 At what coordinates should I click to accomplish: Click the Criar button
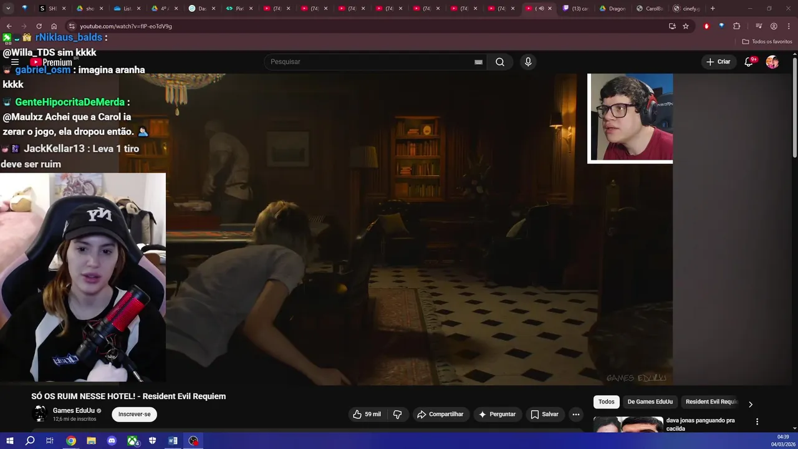[718, 62]
